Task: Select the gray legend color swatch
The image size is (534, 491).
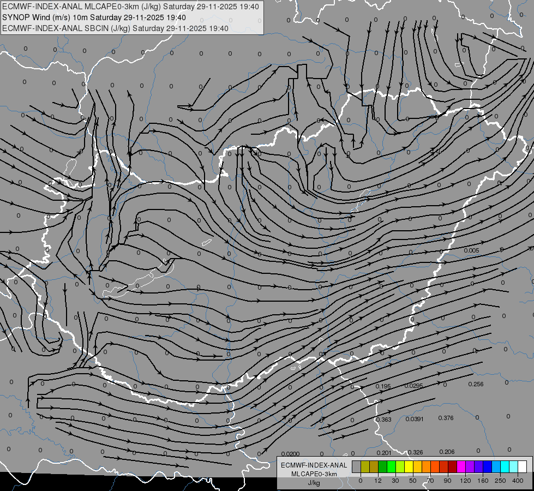Action: (356, 466)
